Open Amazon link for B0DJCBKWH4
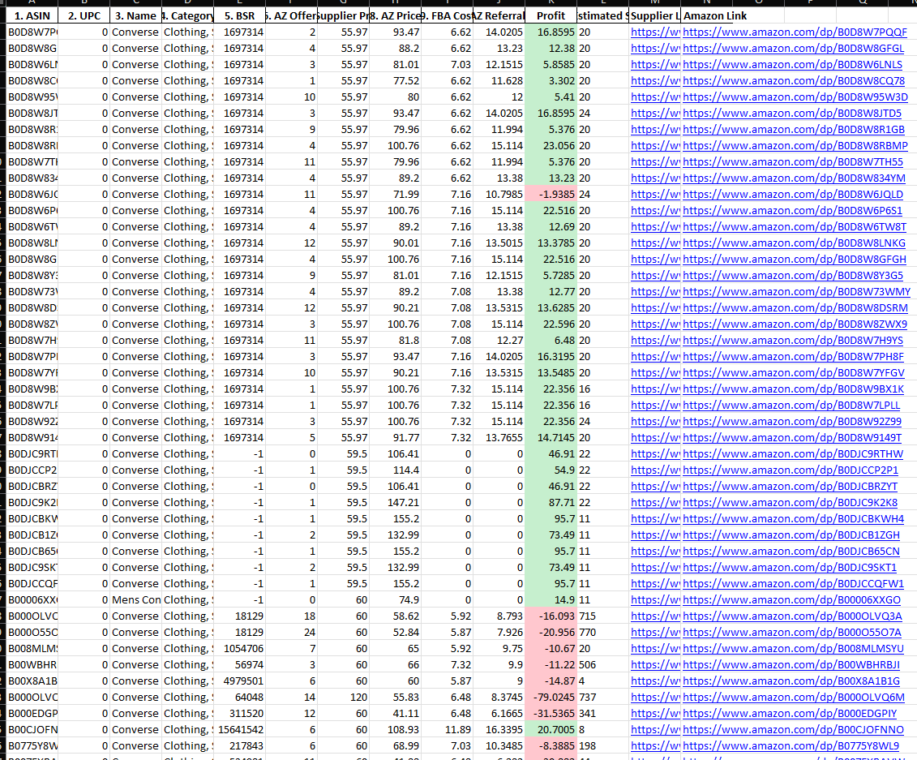917x760 pixels. coord(794,519)
